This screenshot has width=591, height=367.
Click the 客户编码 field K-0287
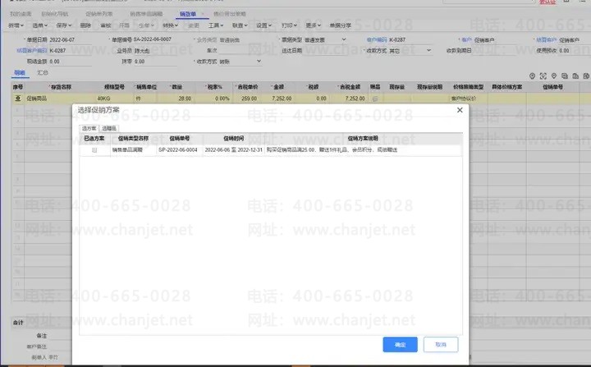point(410,39)
